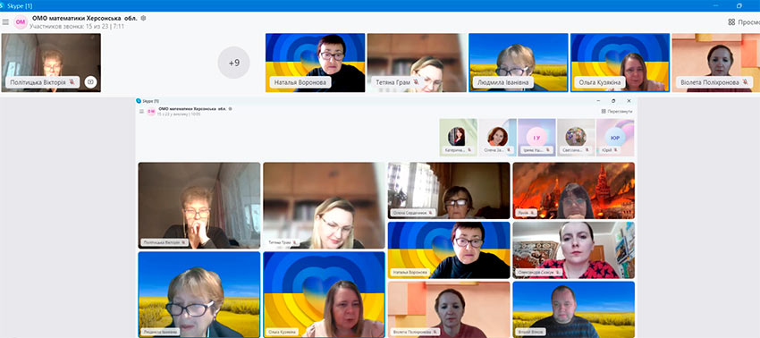
Task: Select Наталья Воронова's video tile in inner window
Action: (449, 250)
